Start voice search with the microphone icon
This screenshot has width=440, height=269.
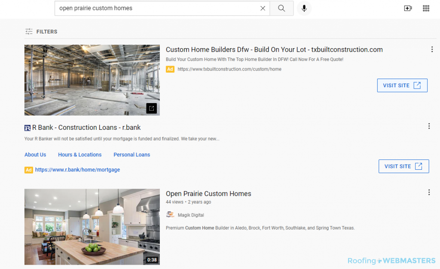tap(304, 9)
